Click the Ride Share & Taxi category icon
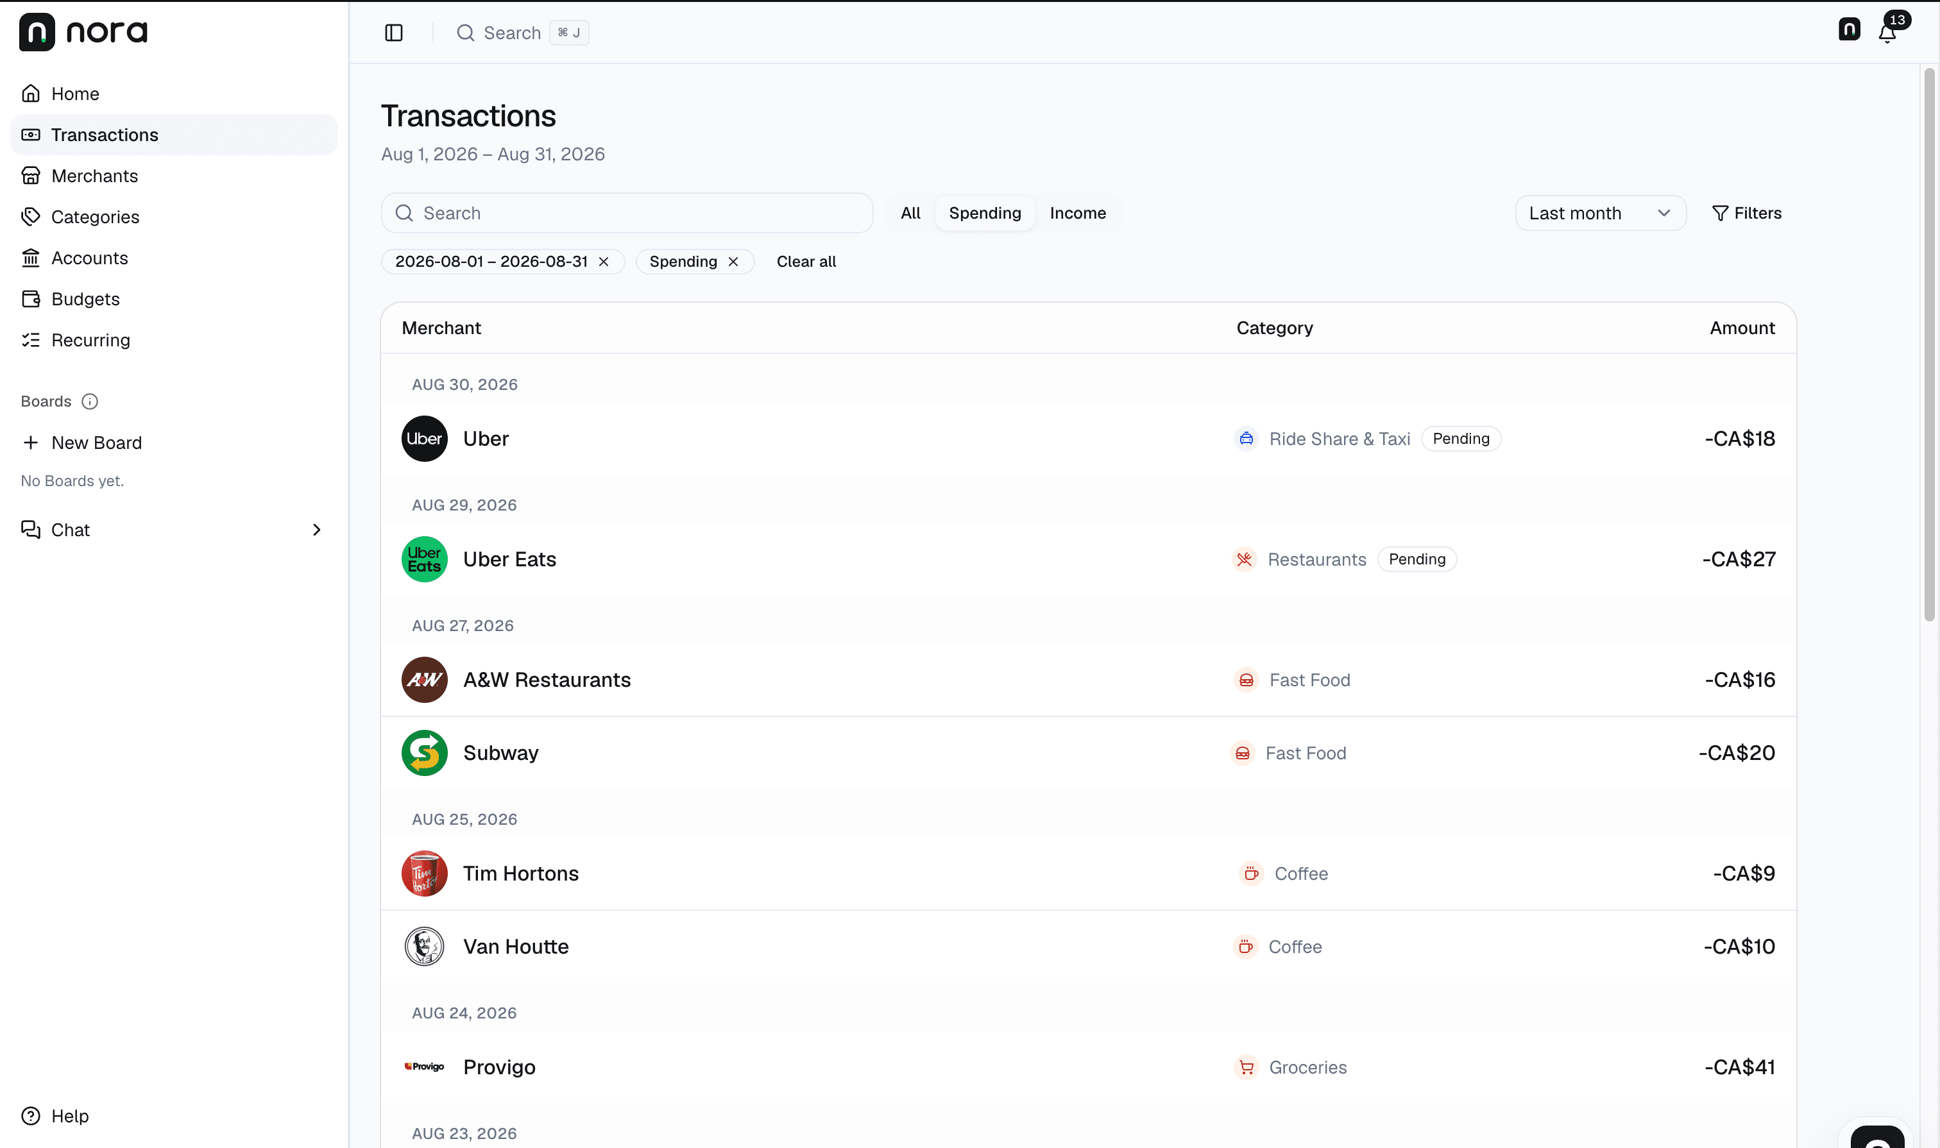Viewport: 1940px width, 1148px height. click(x=1246, y=439)
